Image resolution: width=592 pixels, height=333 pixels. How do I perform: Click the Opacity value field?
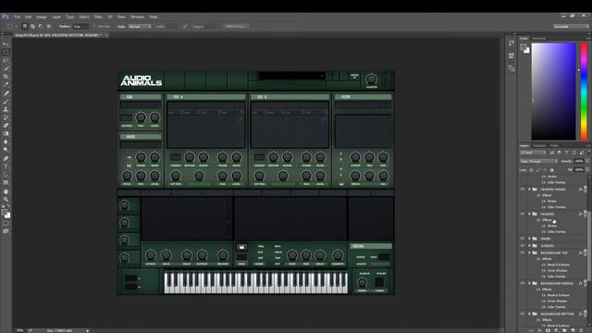click(579, 161)
